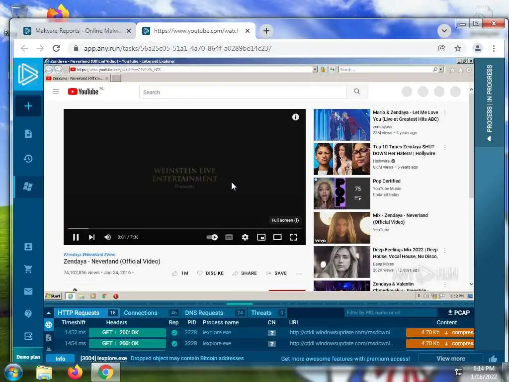Toggle closed captions CC button

click(x=229, y=237)
